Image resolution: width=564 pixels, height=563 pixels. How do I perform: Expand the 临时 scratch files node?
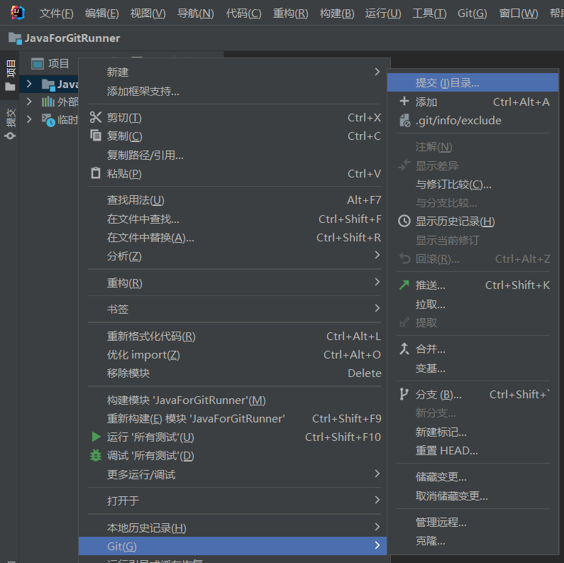pos(30,119)
